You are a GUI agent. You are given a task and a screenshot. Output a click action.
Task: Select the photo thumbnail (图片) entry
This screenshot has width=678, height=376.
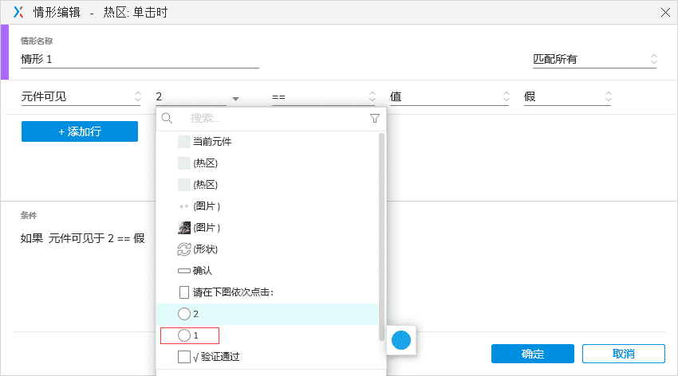(266, 228)
